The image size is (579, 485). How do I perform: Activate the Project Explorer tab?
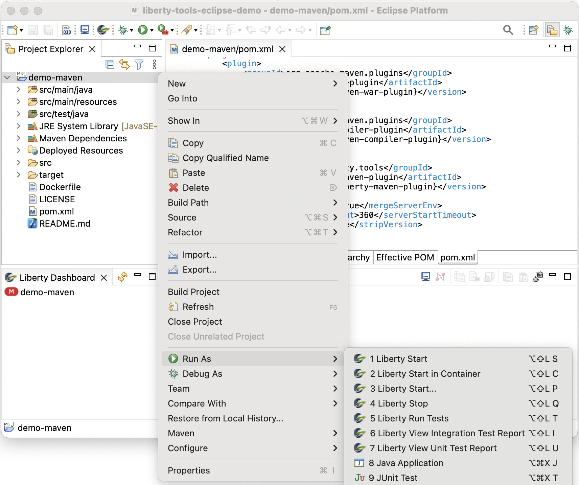coord(51,49)
